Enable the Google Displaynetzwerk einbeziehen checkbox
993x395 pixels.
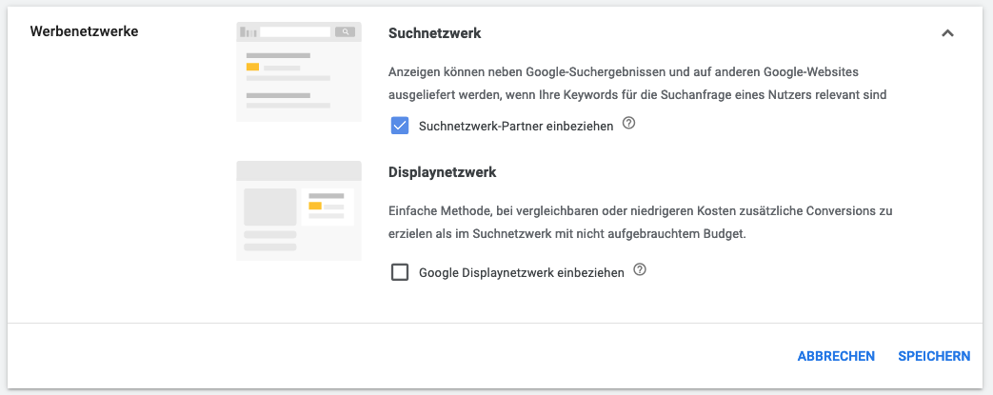pos(400,272)
